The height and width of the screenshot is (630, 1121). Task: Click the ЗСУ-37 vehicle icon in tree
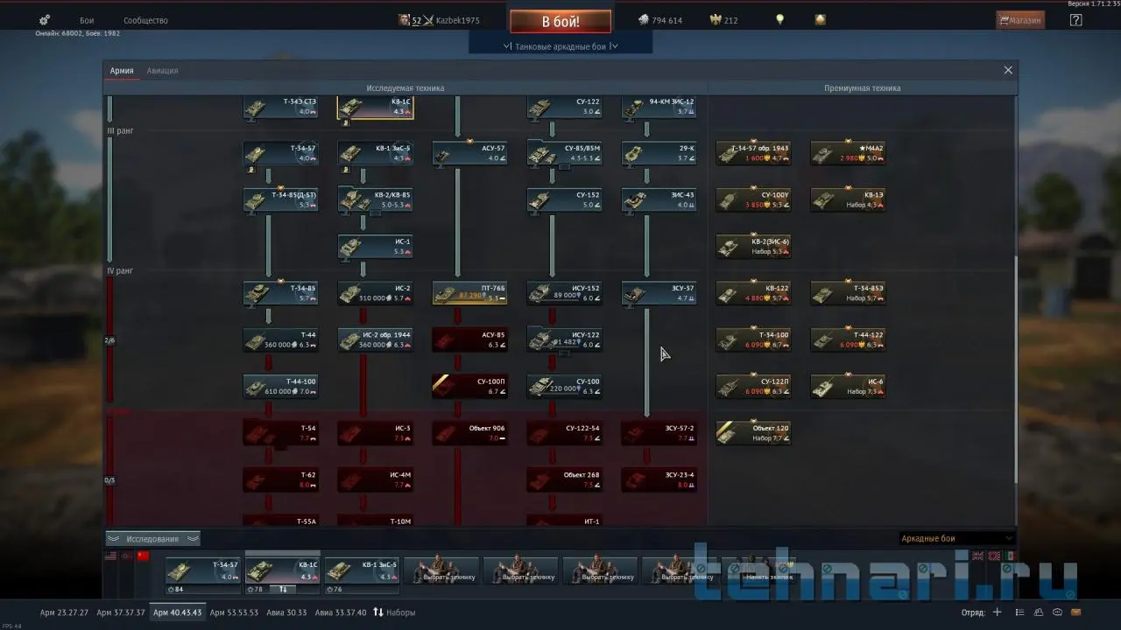point(635,293)
